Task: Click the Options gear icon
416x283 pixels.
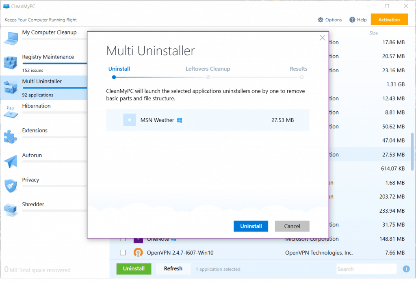Action: tap(321, 19)
